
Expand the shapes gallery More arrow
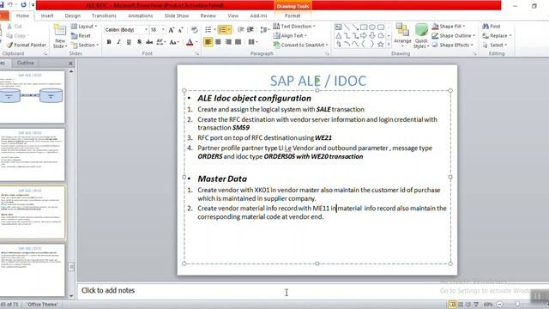(x=389, y=45)
